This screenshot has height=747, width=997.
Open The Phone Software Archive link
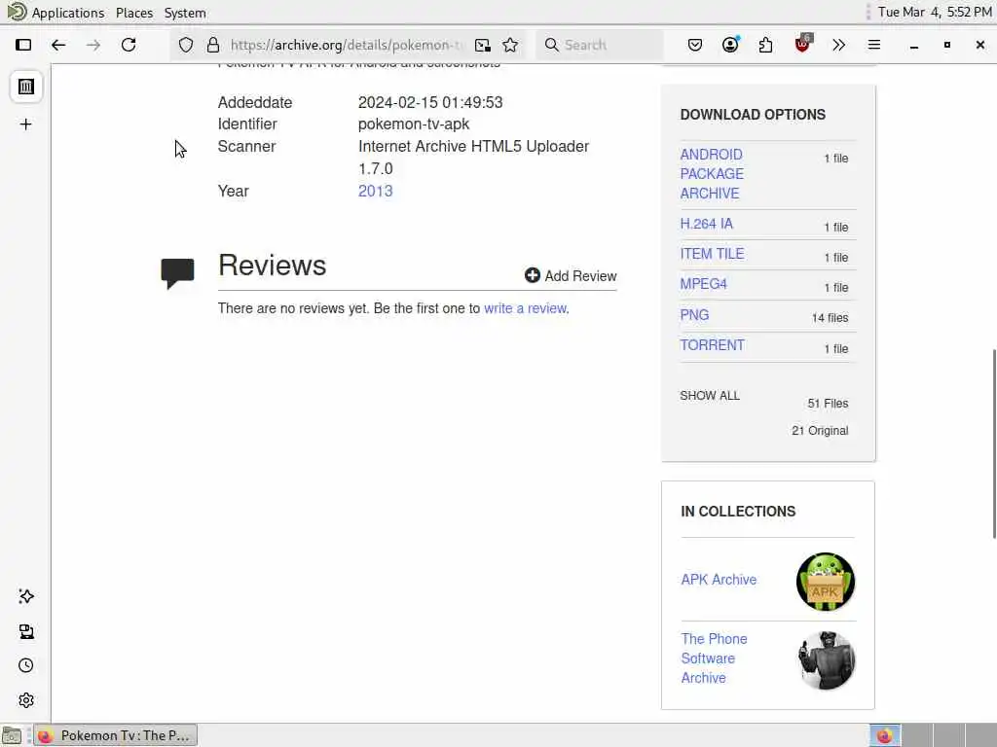(x=714, y=658)
